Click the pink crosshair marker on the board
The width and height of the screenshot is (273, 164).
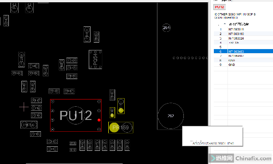point(24,107)
